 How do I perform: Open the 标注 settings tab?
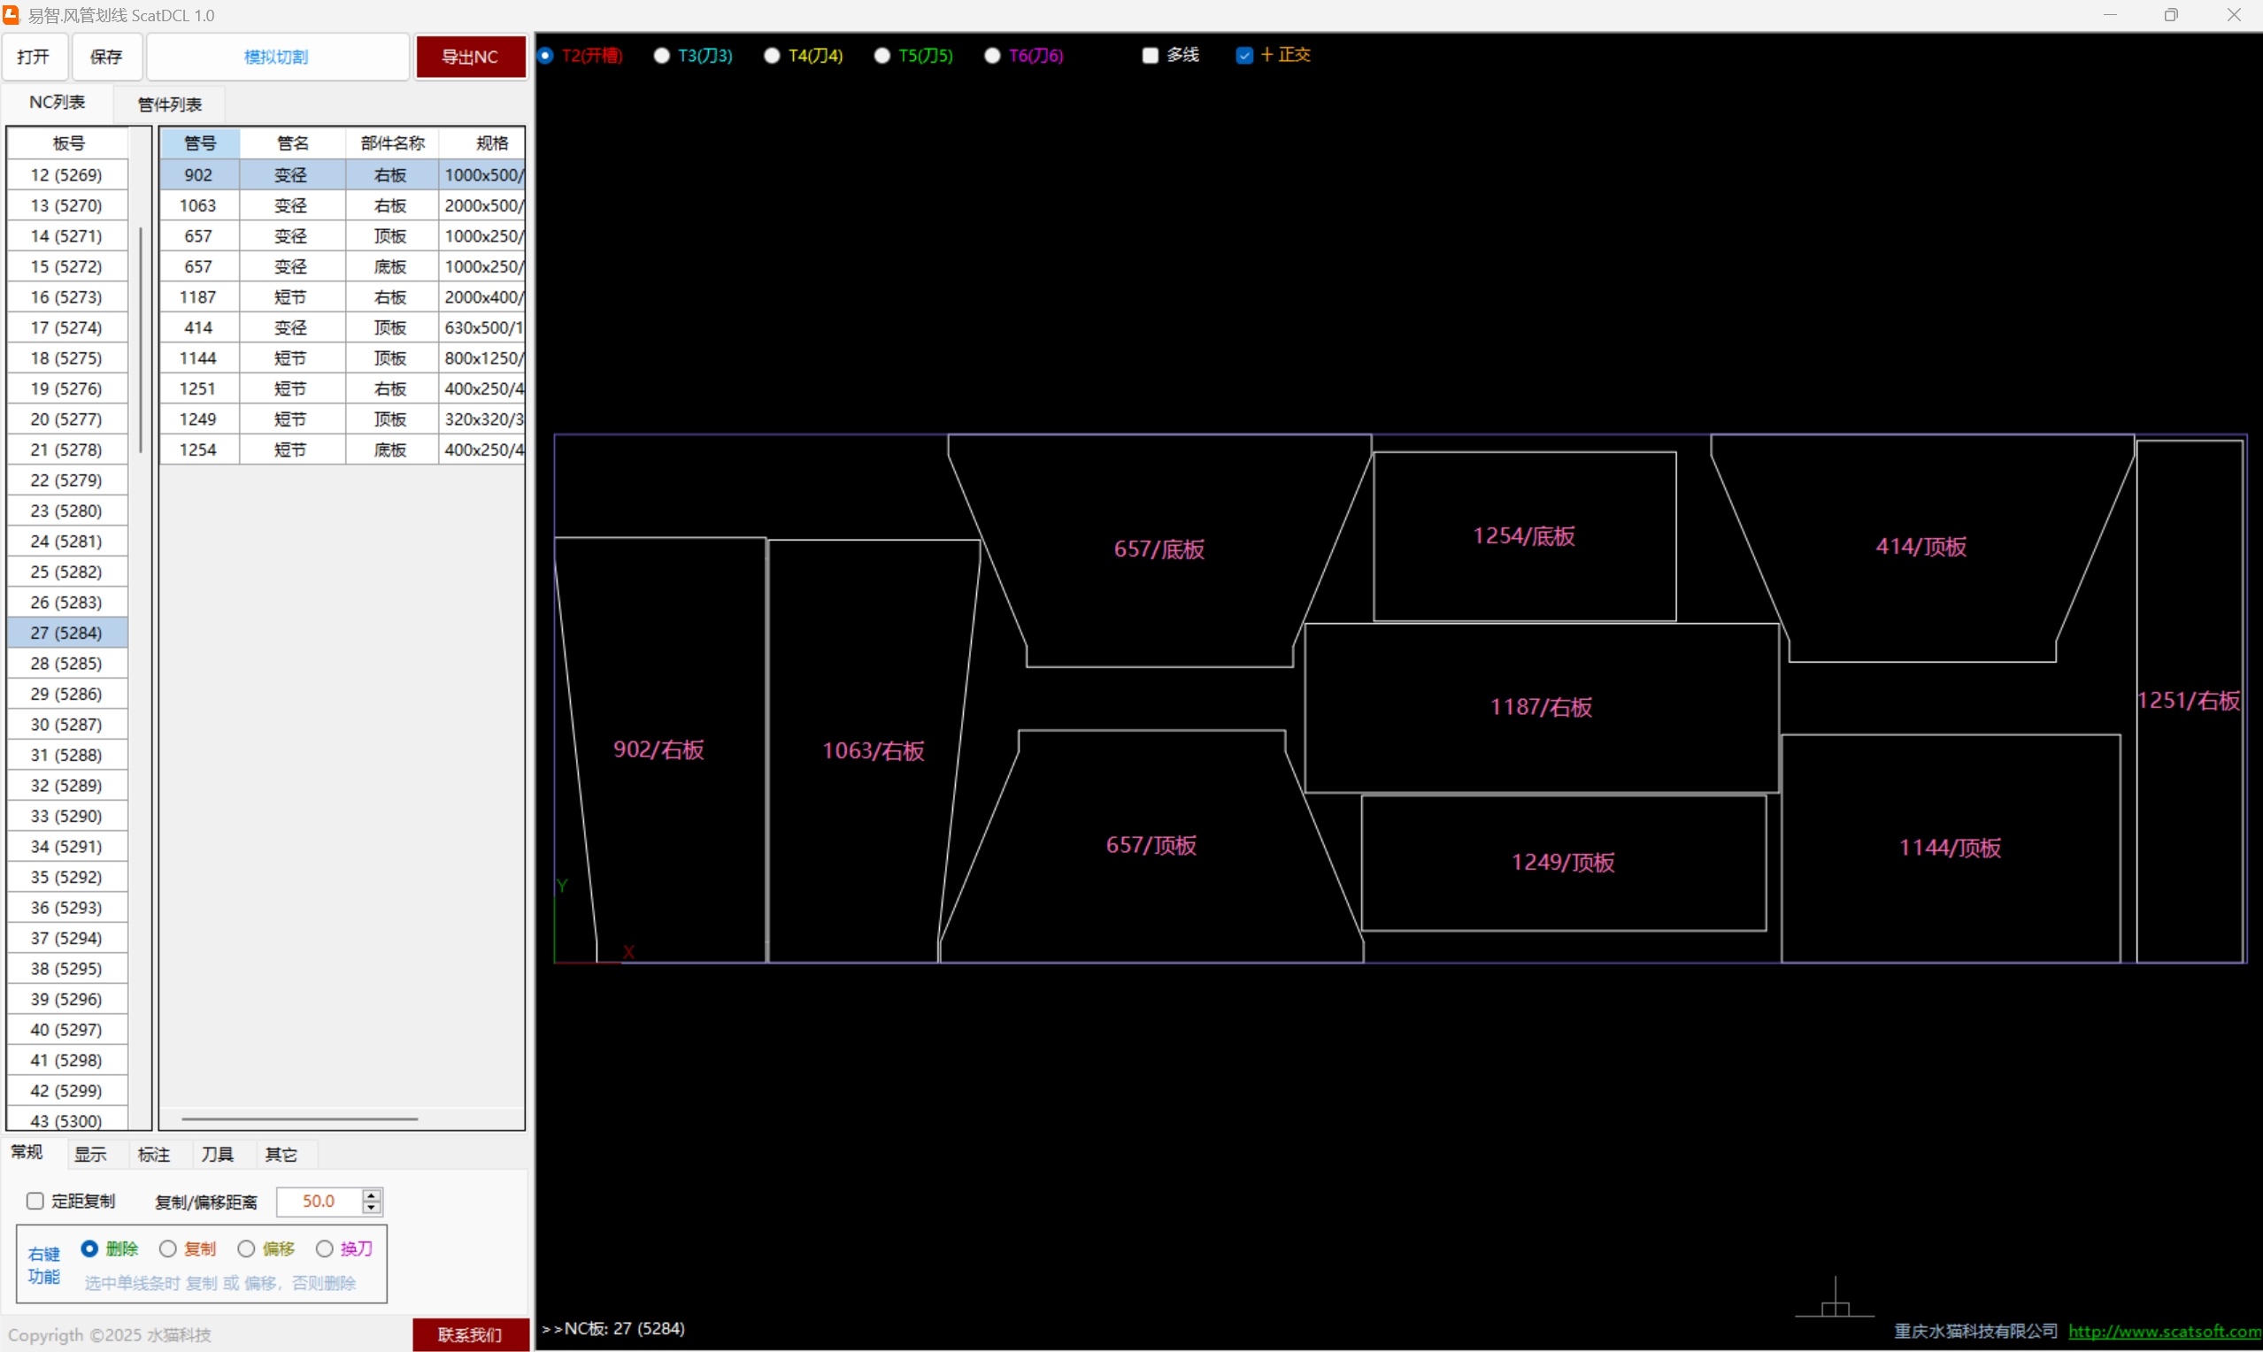click(x=154, y=1155)
